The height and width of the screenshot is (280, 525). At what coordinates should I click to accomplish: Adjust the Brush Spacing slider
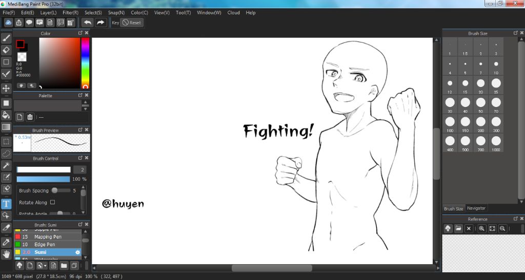click(x=60, y=190)
